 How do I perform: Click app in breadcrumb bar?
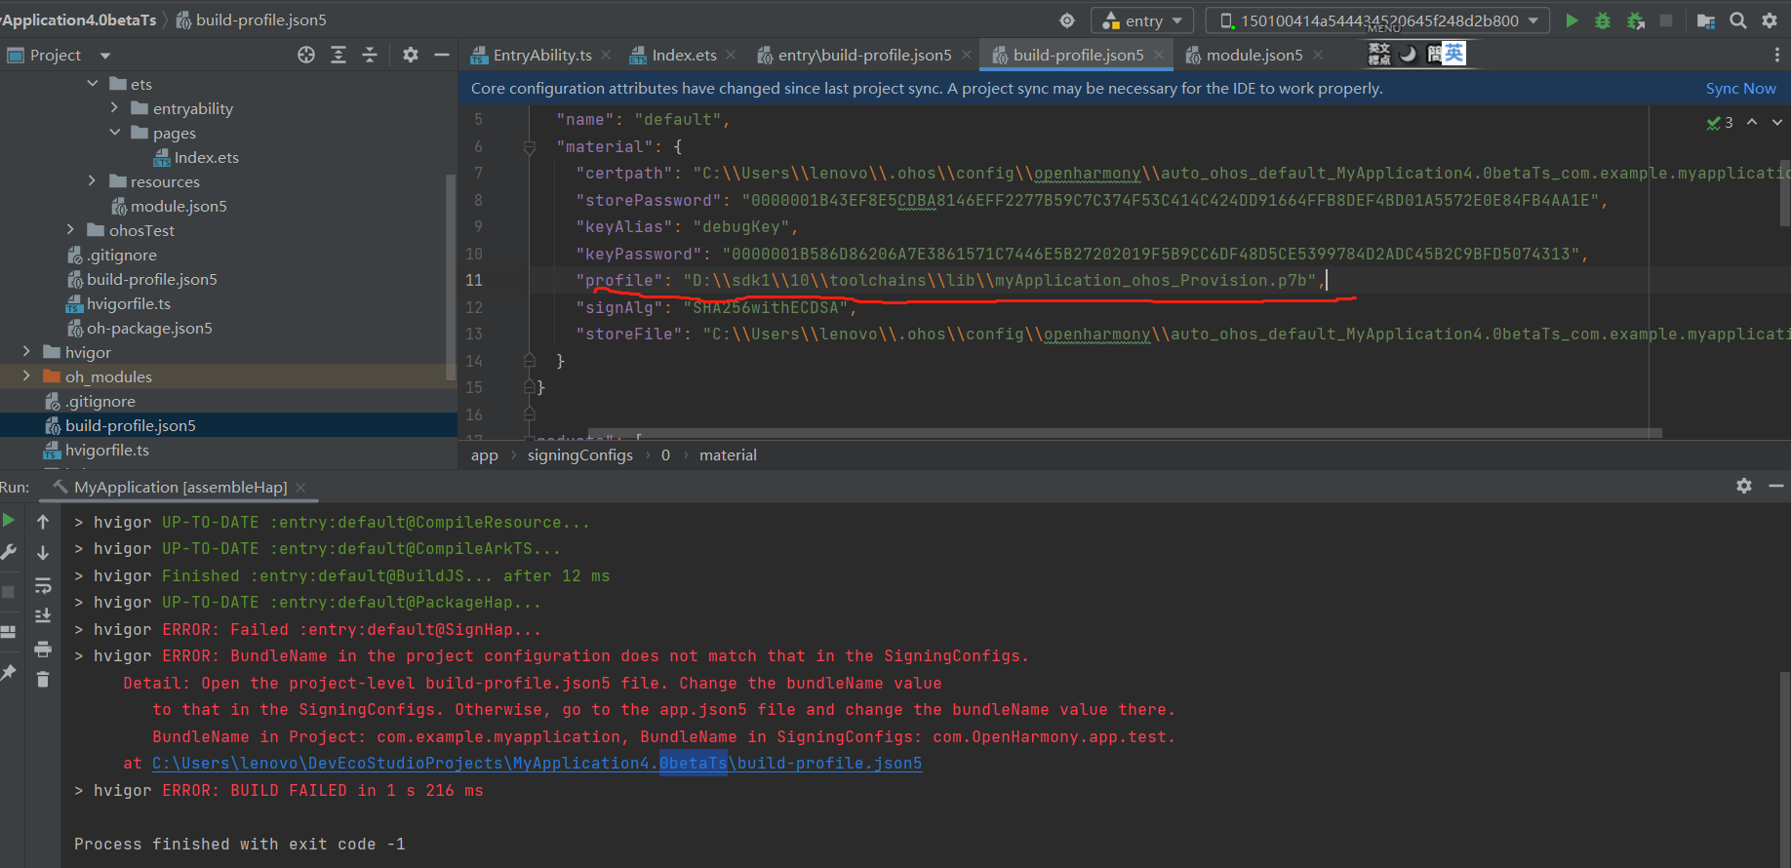[x=485, y=455]
